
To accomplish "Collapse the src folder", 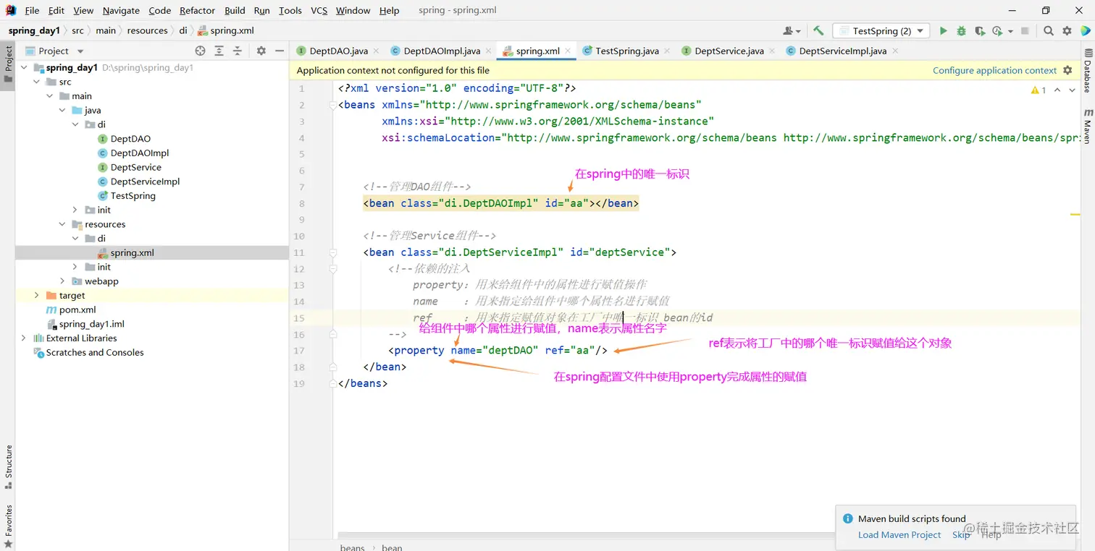I will (36, 82).
